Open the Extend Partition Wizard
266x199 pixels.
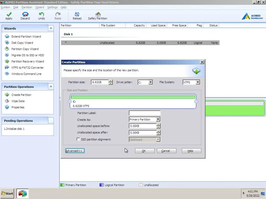click(x=26, y=37)
